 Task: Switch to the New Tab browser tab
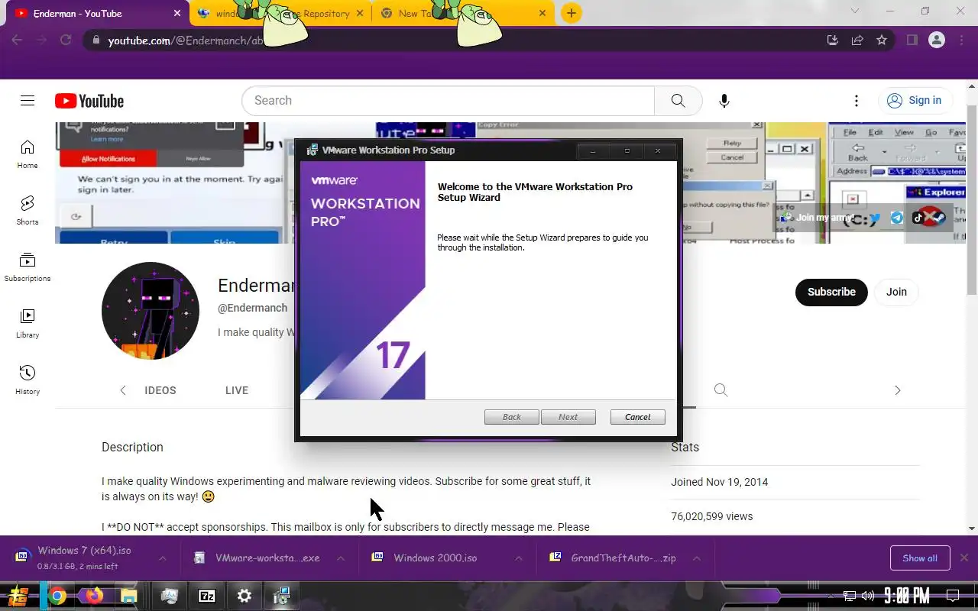tap(464, 14)
